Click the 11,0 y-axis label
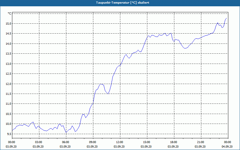Screen dimensions: 240x150 [9, 104]
